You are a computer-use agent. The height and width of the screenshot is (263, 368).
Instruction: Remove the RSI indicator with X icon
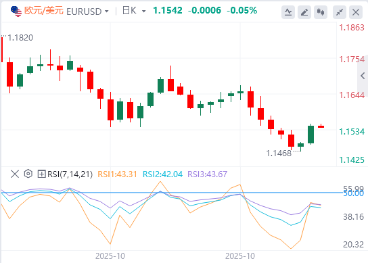[x=15, y=174]
